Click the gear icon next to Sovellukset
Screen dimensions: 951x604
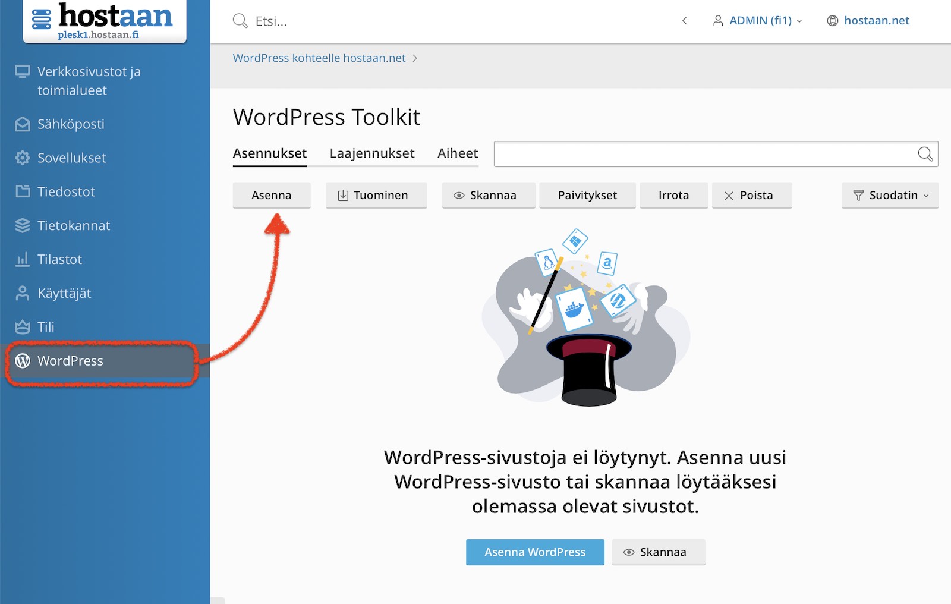[23, 158]
